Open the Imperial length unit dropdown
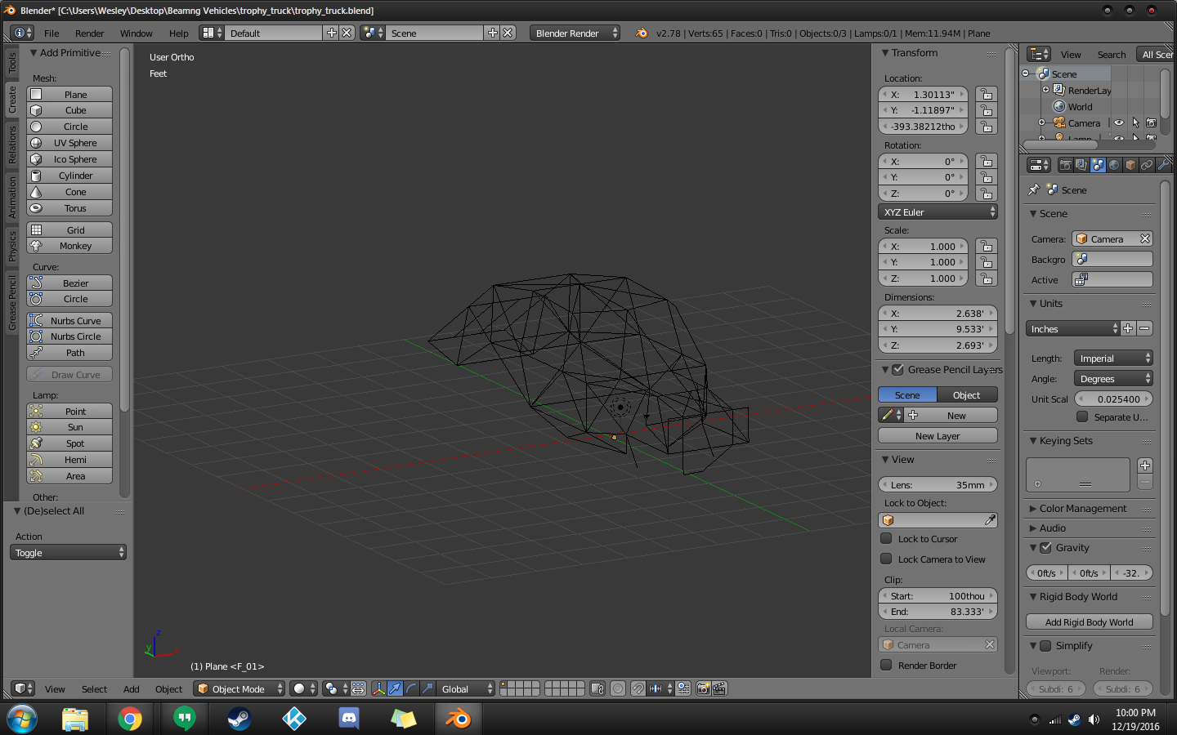Viewport: 1177px width, 735px height. pos(1113,358)
